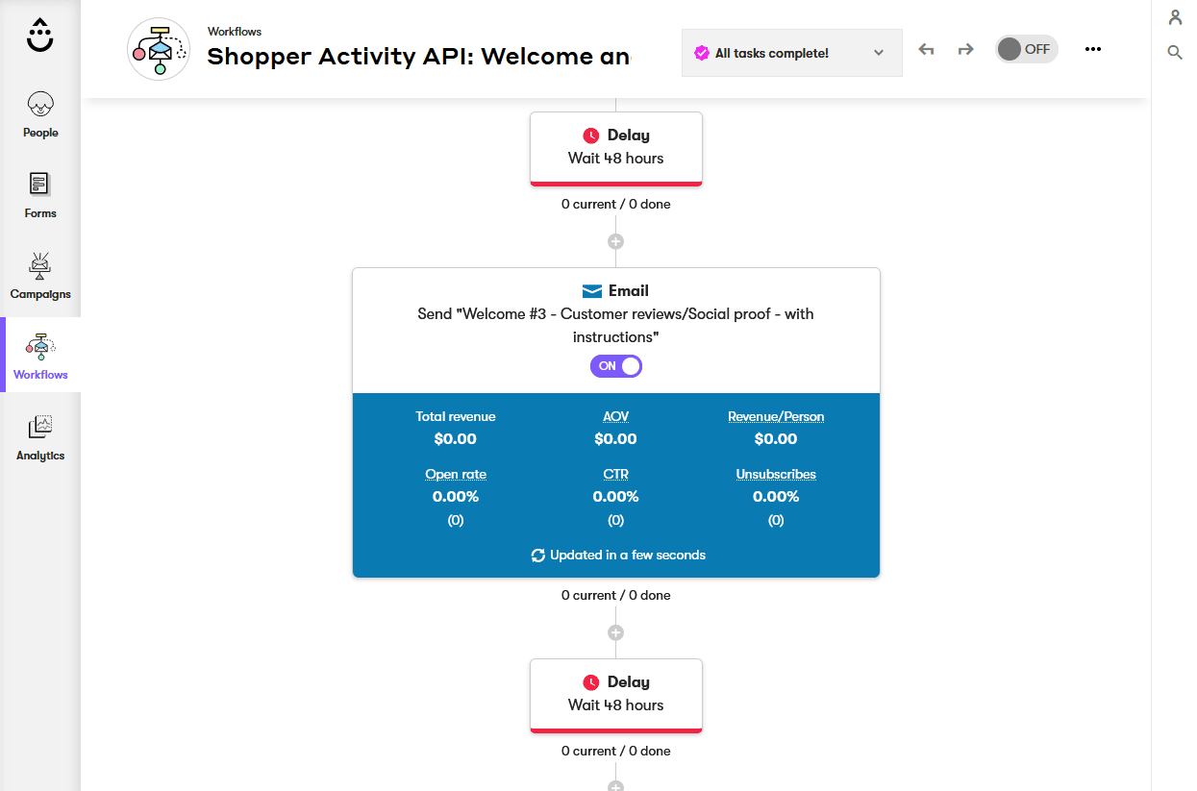Toggle the Welcome #3 email ON switch

(x=616, y=366)
